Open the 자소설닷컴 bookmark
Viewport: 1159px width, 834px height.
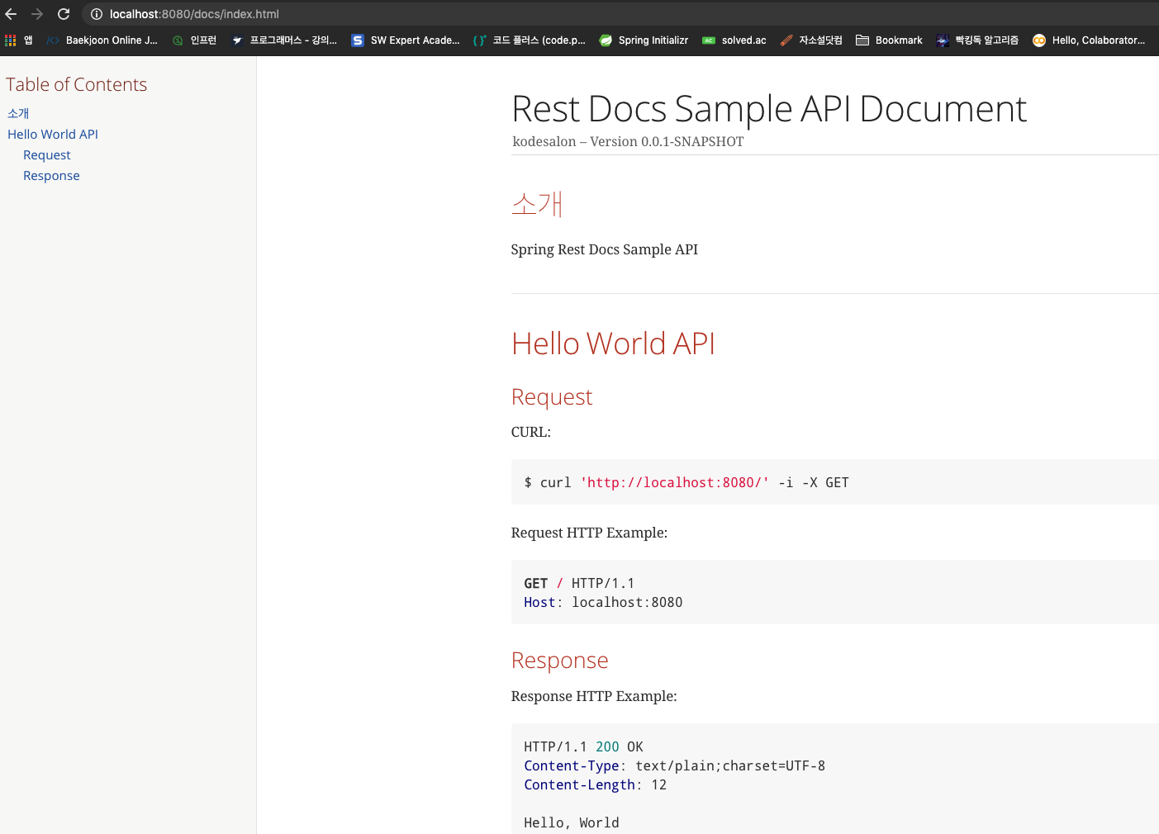pos(811,40)
